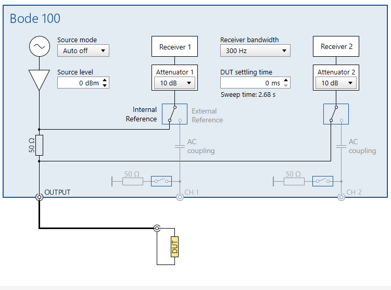391x290 pixels.
Task: Open the Attenuator 2 10 dB dropdown
Action: point(336,83)
